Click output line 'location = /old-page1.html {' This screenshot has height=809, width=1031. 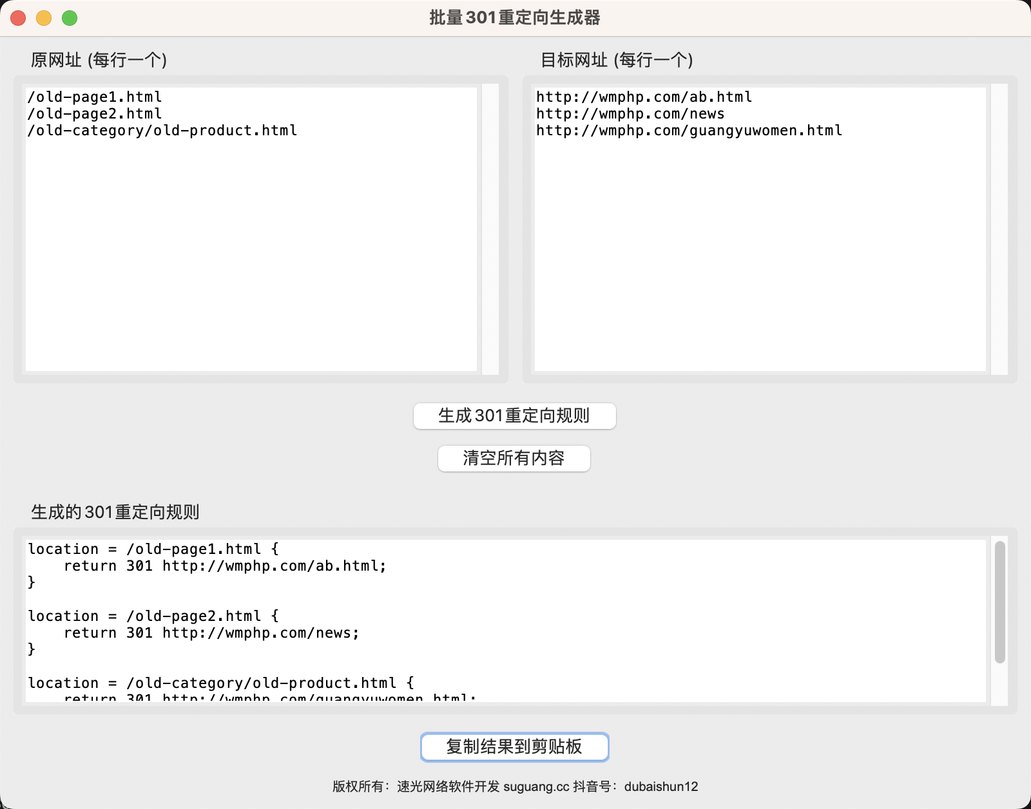(x=153, y=549)
